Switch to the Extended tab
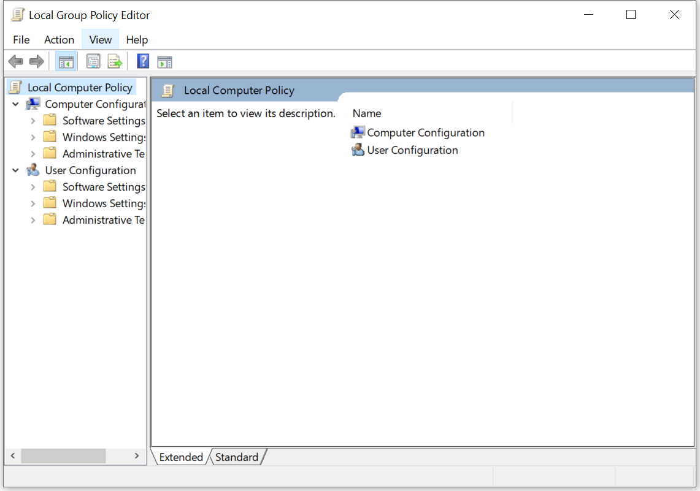The width and height of the screenshot is (700, 491). (x=181, y=457)
